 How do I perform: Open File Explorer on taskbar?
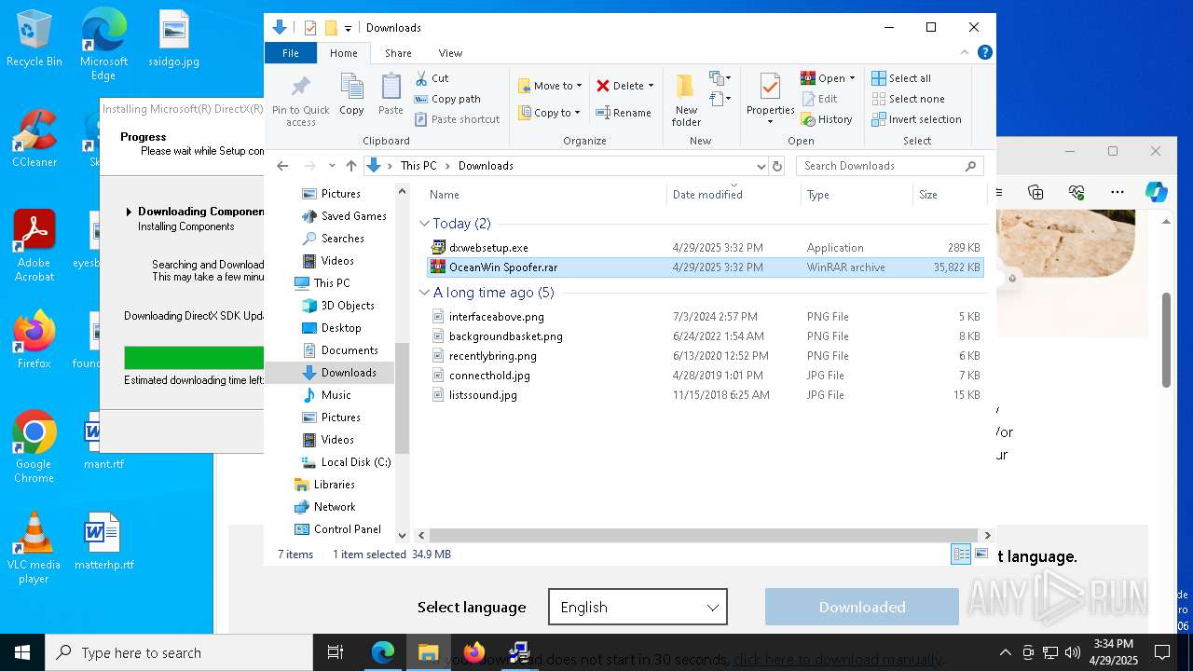coord(428,652)
